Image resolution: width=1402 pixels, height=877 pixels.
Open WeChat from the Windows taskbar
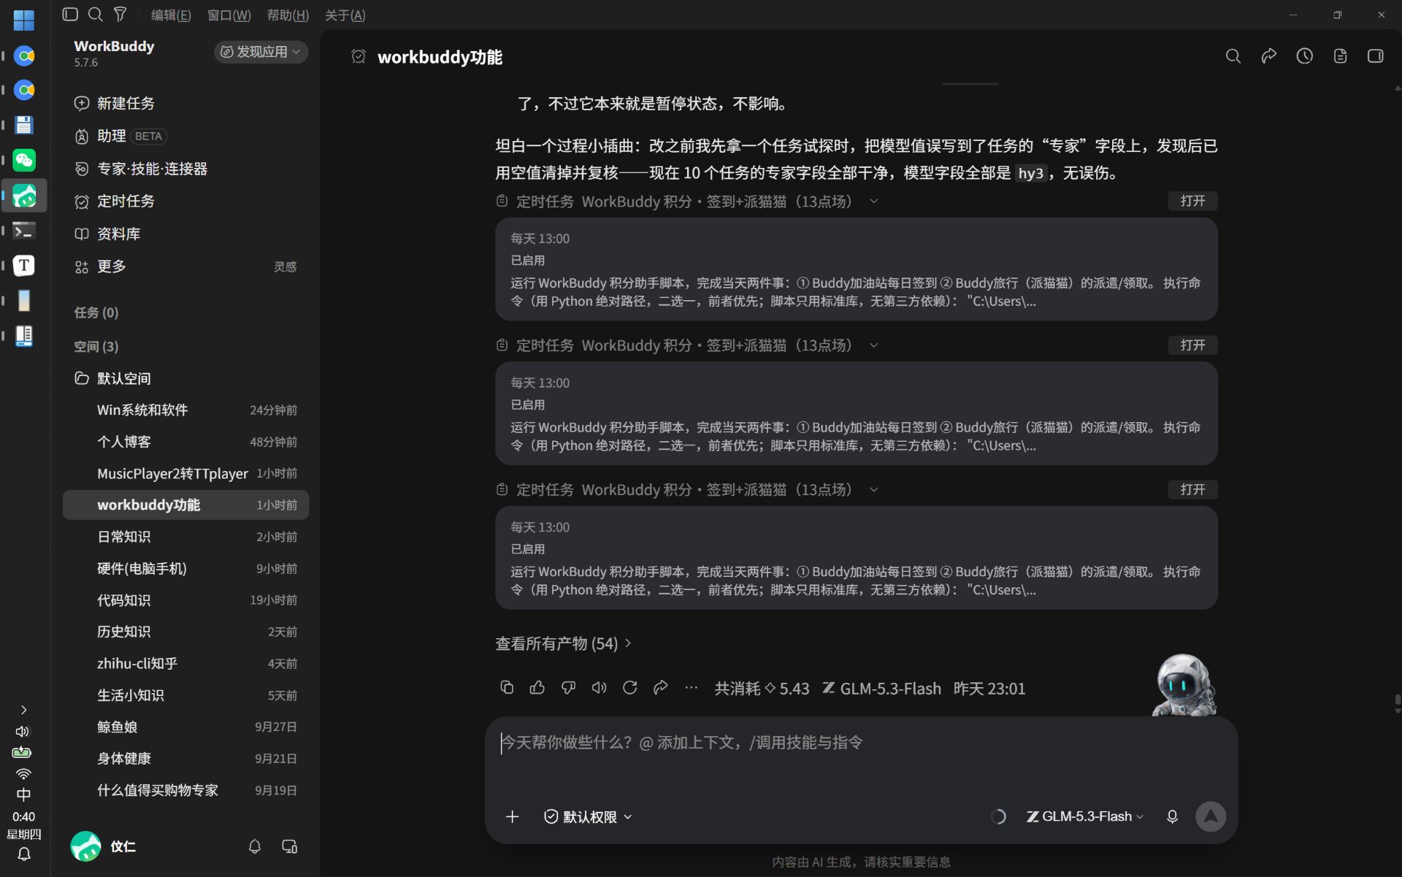[x=24, y=160]
